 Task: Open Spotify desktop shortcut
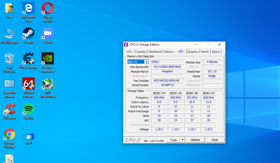click(x=28, y=111)
